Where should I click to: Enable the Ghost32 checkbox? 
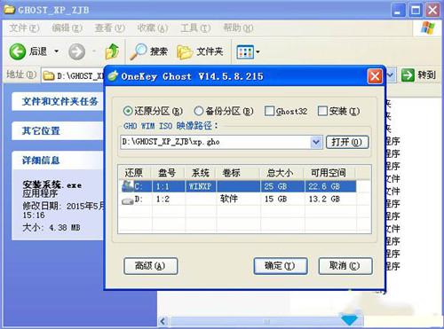[269, 111]
